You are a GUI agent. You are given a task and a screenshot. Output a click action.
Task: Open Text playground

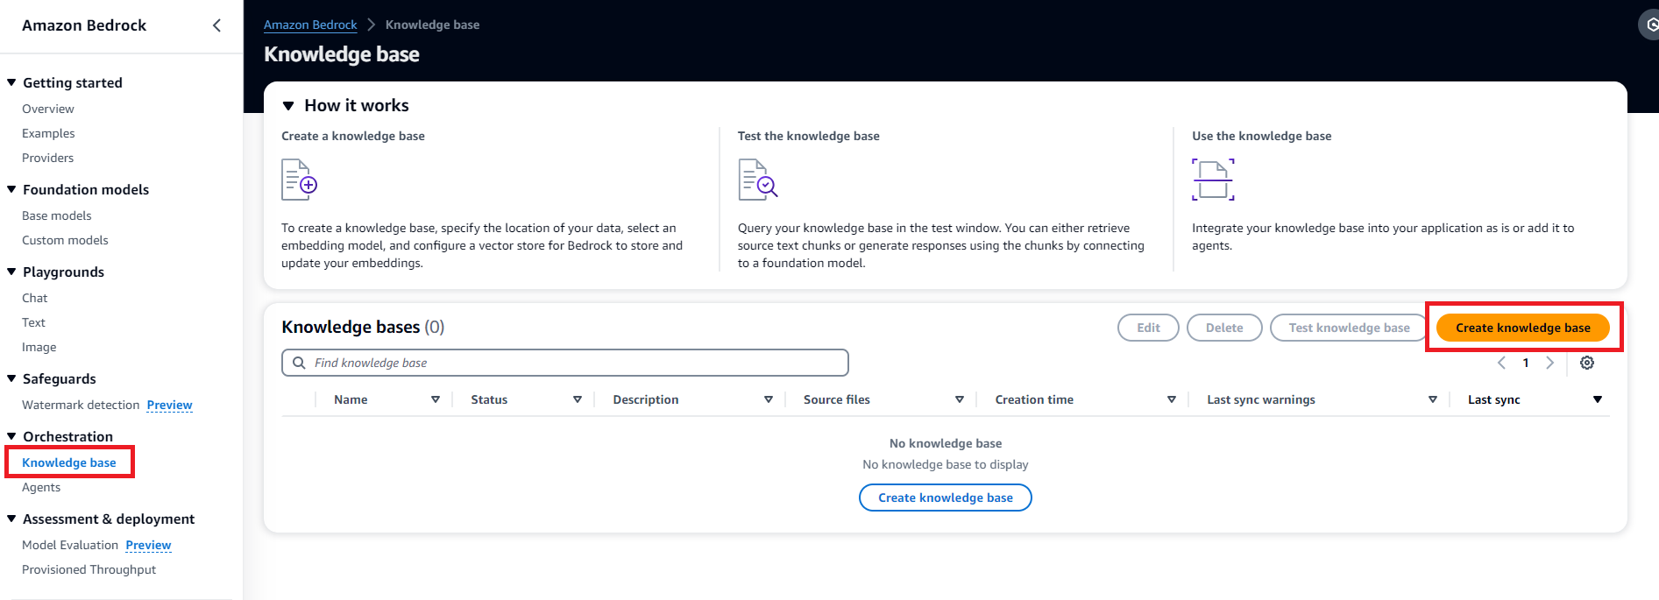click(x=33, y=322)
